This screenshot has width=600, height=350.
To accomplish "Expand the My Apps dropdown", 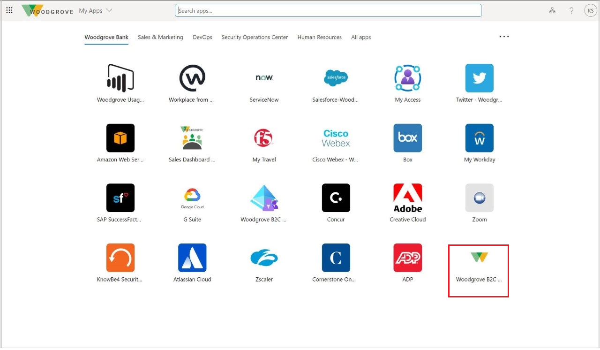I will pyautogui.click(x=95, y=10).
